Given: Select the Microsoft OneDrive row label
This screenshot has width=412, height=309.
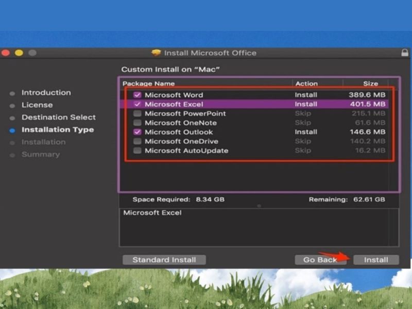Looking at the screenshot, I should tap(182, 141).
